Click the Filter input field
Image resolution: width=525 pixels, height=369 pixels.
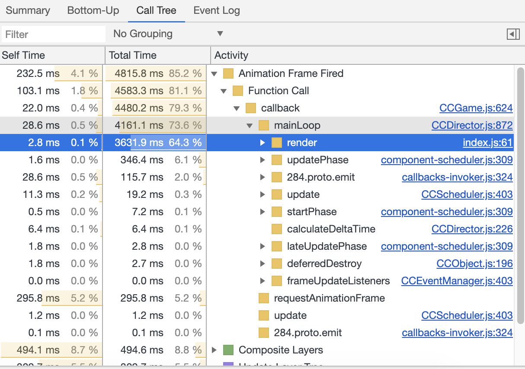(53, 34)
